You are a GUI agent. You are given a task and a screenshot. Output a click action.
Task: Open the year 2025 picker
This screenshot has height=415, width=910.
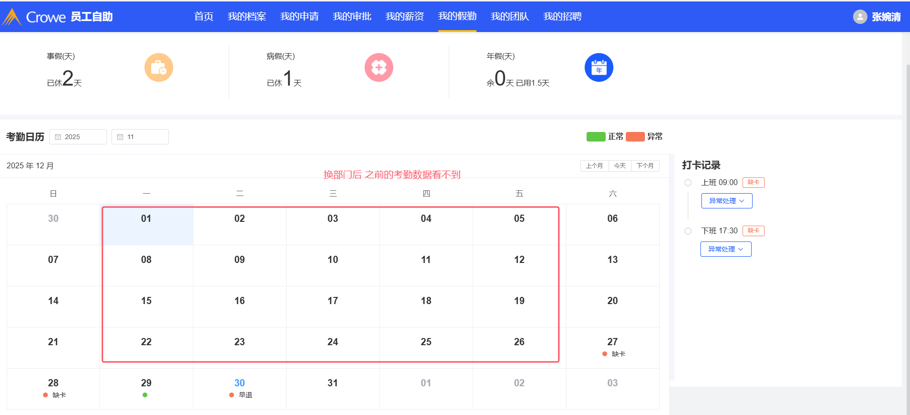pyautogui.click(x=78, y=137)
